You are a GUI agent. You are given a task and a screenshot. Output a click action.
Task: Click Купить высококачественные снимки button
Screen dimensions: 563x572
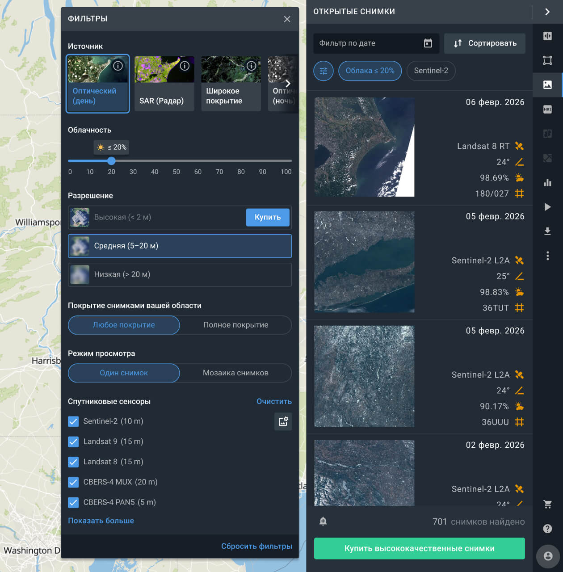point(419,548)
